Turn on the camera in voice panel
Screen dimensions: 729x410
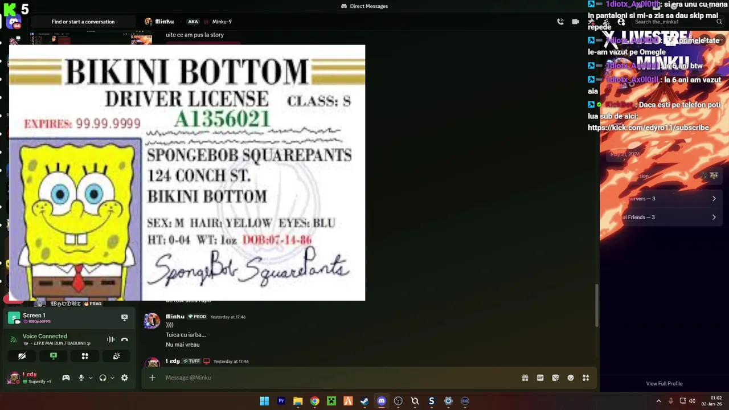(22, 356)
